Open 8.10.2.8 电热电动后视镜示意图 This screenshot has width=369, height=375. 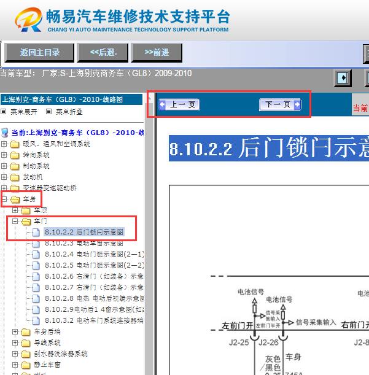coord(95,298)
